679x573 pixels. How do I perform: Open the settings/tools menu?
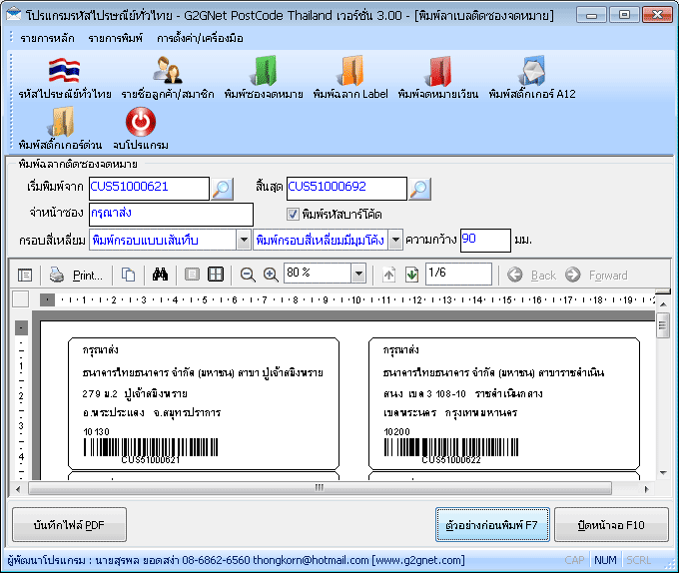pyautogui.click(x=200, y=39)
